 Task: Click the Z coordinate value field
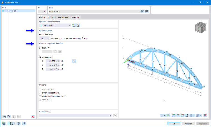[51, 69]
